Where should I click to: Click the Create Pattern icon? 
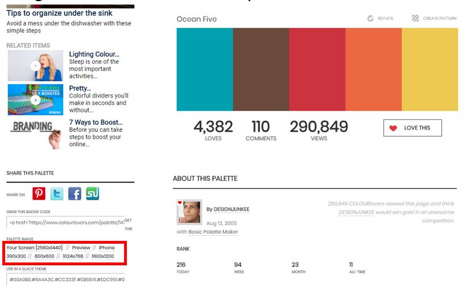pyautogui.click(x=415, y=18)
